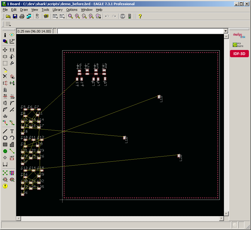
Task: Switch to the schematic editor
Action: [37, 16]
